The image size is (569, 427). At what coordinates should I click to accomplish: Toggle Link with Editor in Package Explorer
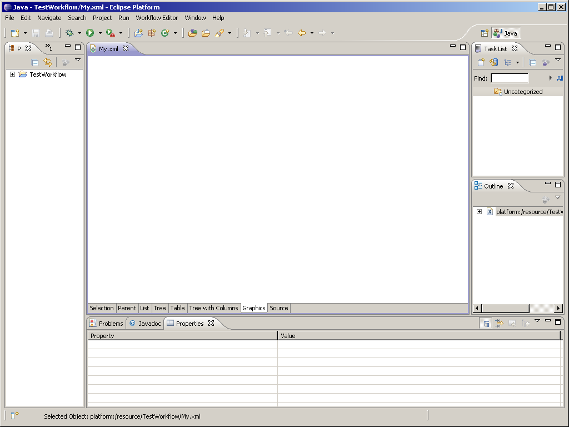(x=48, y=63)
